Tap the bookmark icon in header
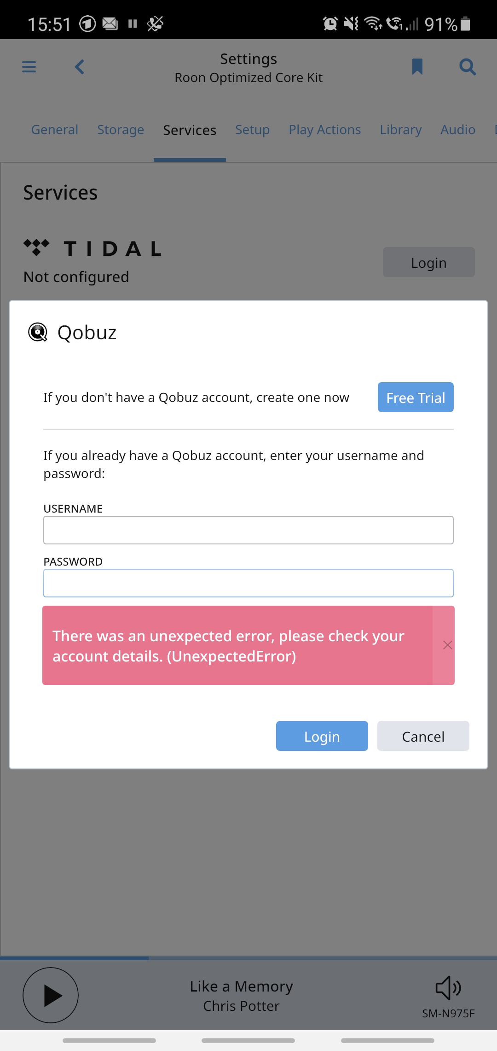The height and width of the screenshot is (1051, 497). tap(417, 66)
